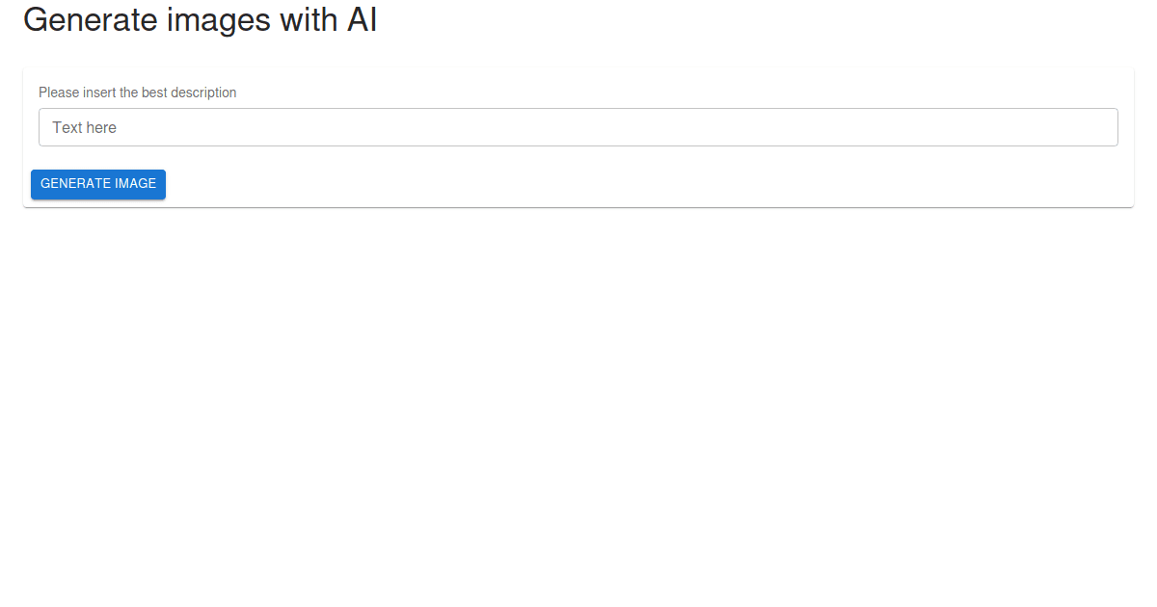Click the word "insert" in the field label
Image resolution: width=1157 pixels, height=607 pixels.
pyautogui.click(x=98, y=92)
